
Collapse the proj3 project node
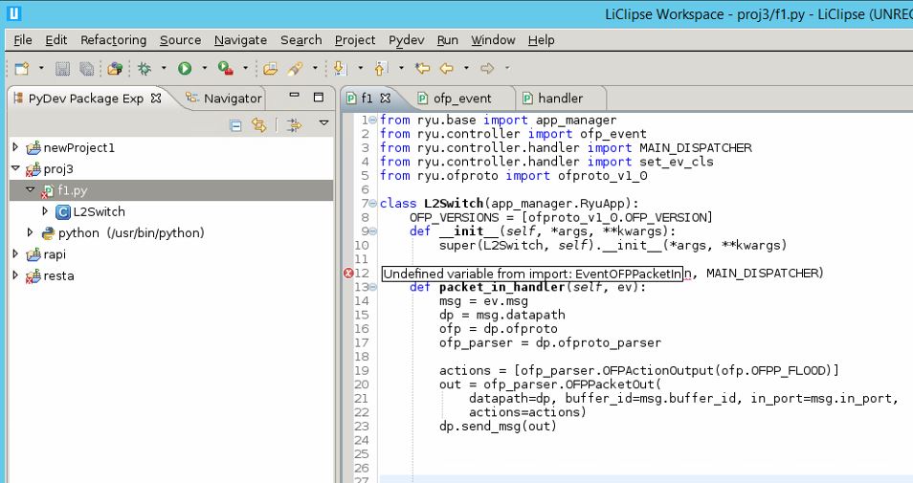15,168
